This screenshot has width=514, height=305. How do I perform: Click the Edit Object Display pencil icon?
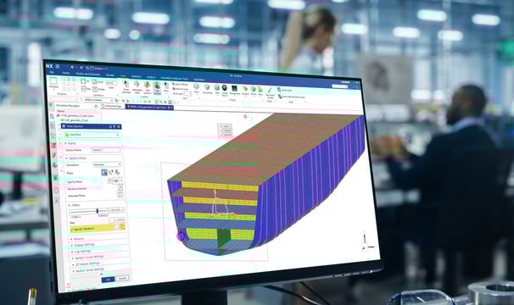(270, 92)
